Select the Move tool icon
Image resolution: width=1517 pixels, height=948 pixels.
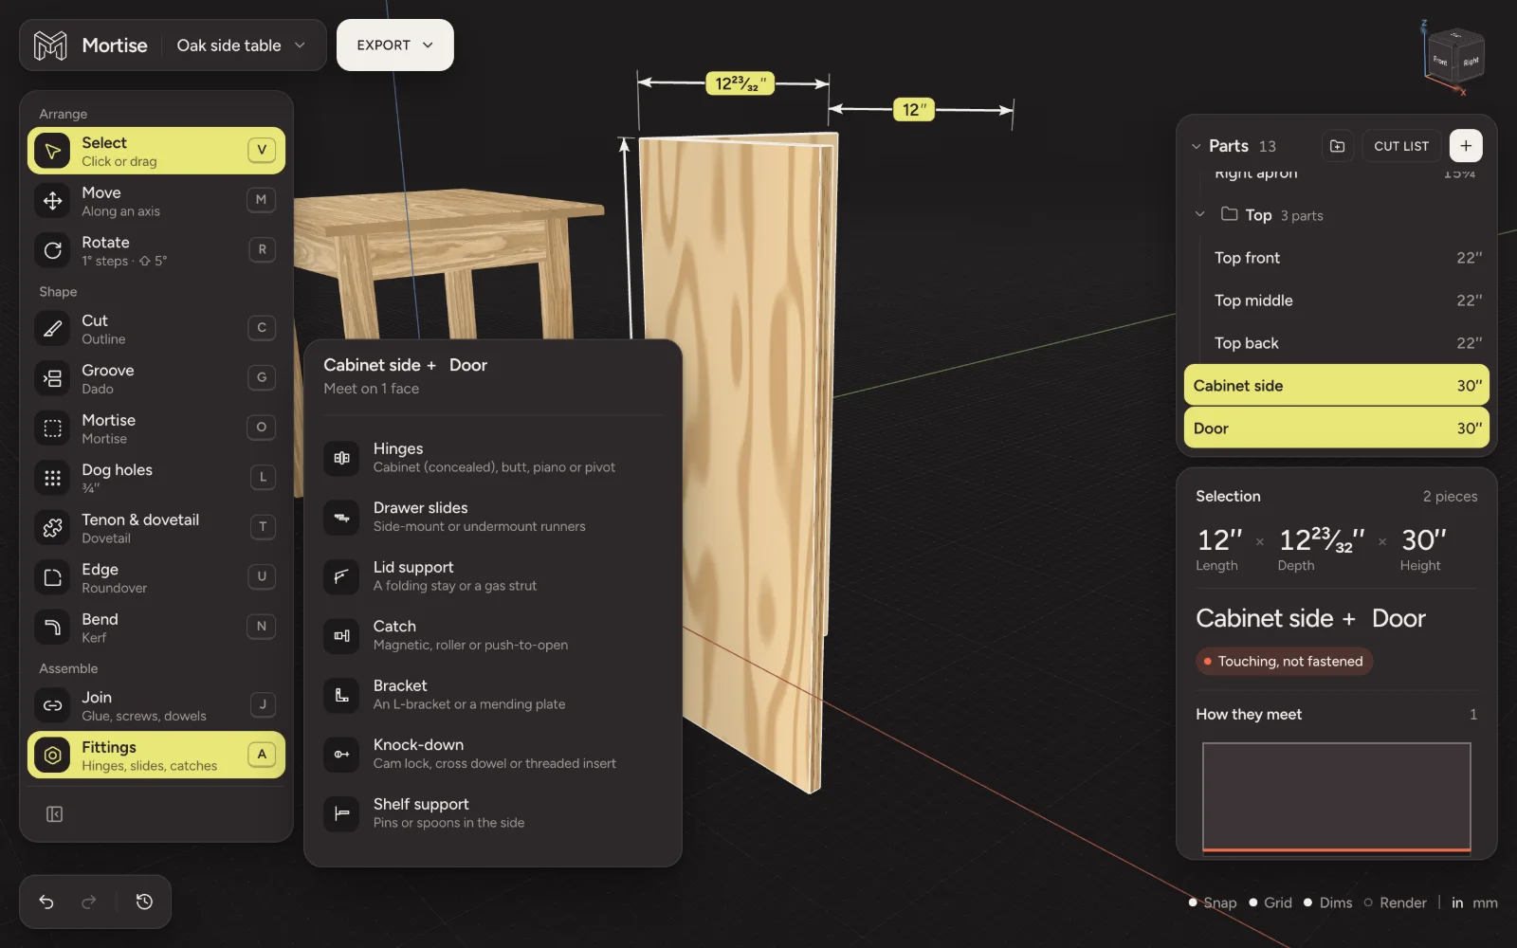pyautogui.click(x=53, y=201)
